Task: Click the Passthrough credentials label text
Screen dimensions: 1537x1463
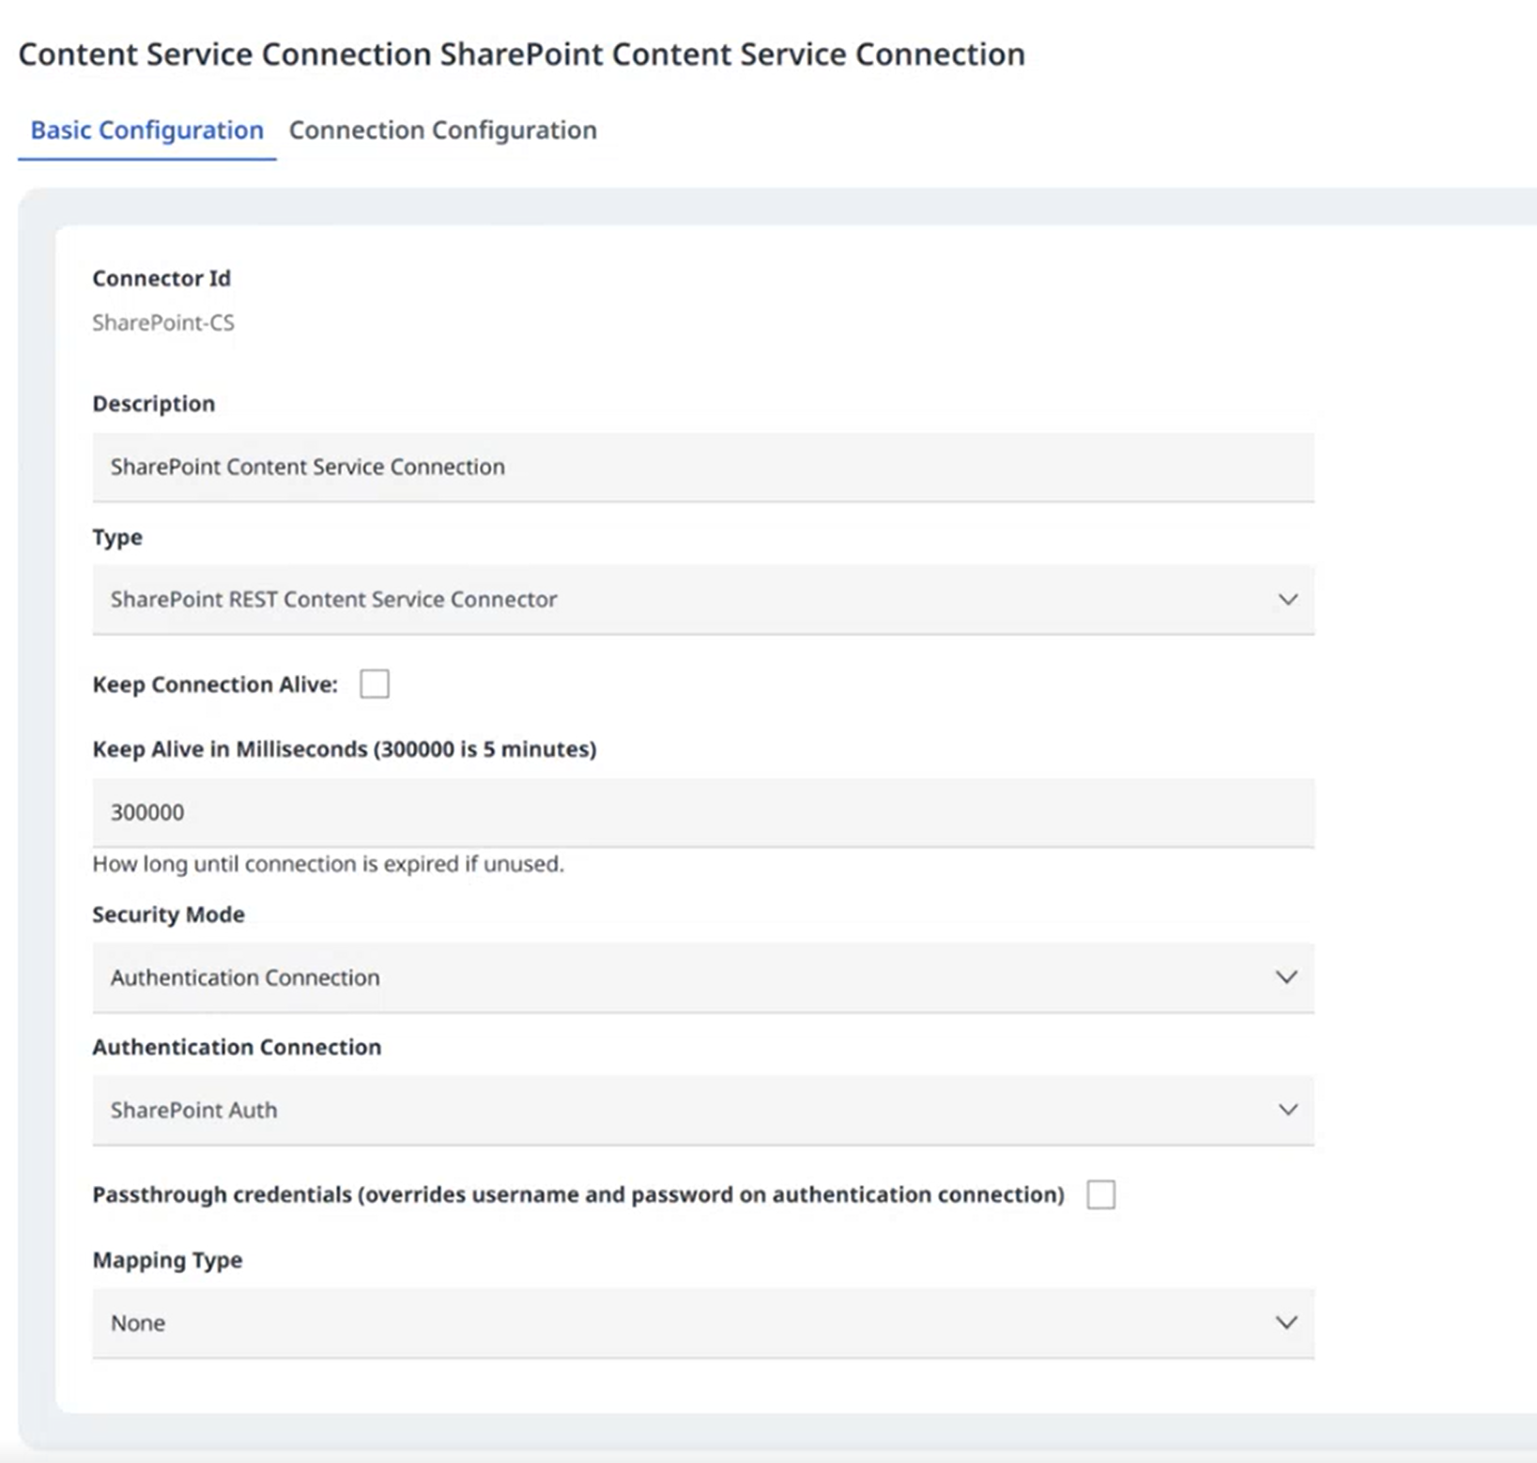Action: (578, 1194)
